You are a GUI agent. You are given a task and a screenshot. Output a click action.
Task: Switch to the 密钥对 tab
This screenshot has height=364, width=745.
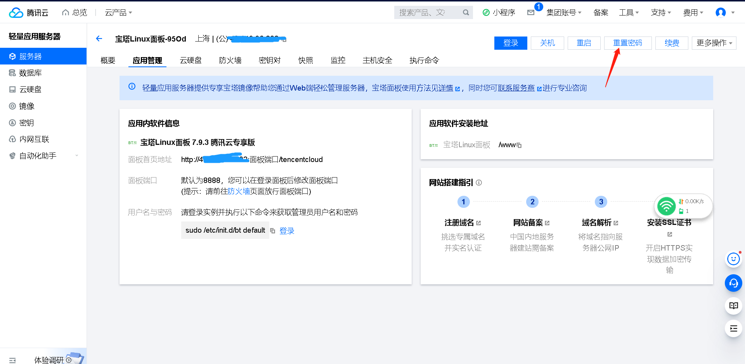(270, 60)
